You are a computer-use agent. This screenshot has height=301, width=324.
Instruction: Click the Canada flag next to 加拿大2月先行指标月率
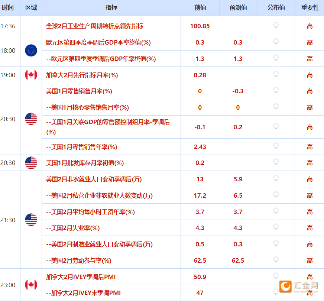31,75
